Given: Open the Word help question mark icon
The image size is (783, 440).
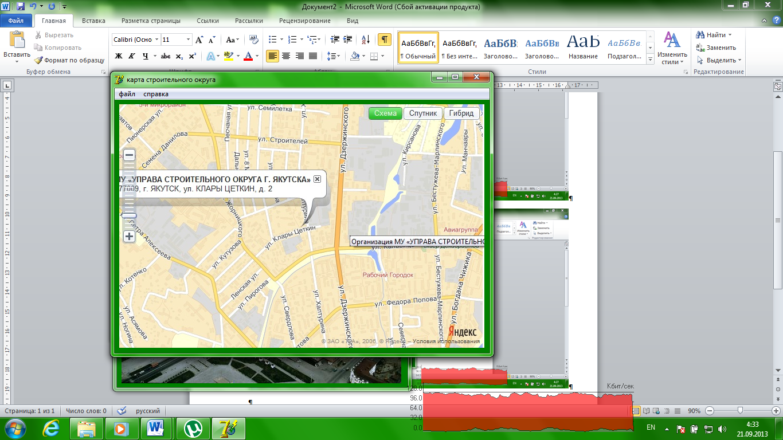Looking at the screenshot, I should (777, 21).
